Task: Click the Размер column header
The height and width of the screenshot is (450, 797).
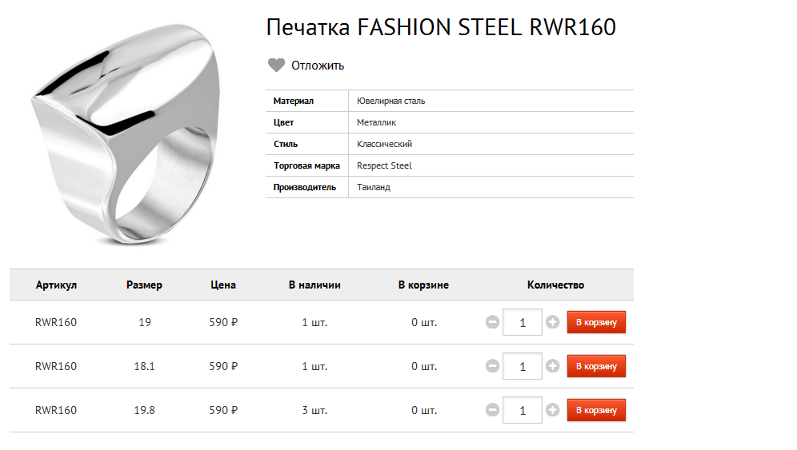Action: (x=144, y=285)
